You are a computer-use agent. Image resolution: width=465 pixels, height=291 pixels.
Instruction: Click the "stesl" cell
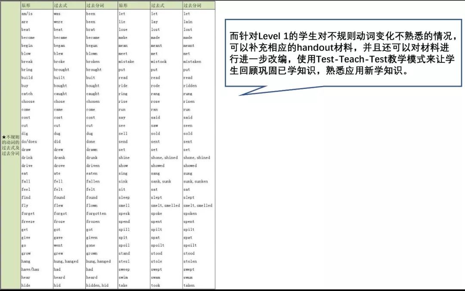click(x=124, y=261)
